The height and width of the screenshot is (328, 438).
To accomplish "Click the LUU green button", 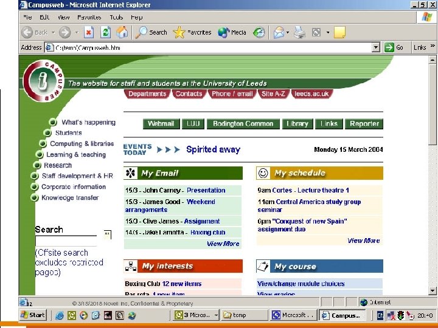I will pyautogui.click(x=193, y=124).
